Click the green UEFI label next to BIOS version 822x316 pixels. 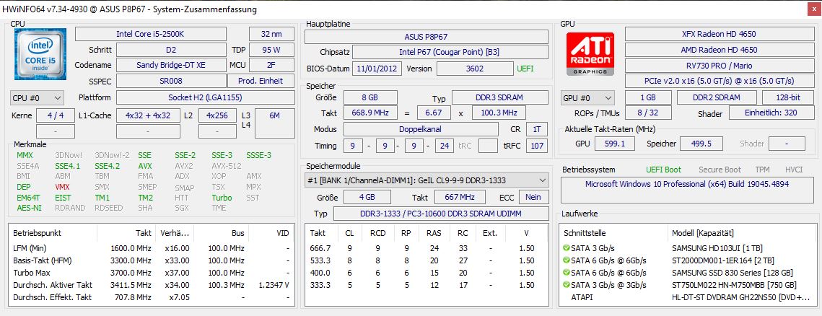[525, 69]
